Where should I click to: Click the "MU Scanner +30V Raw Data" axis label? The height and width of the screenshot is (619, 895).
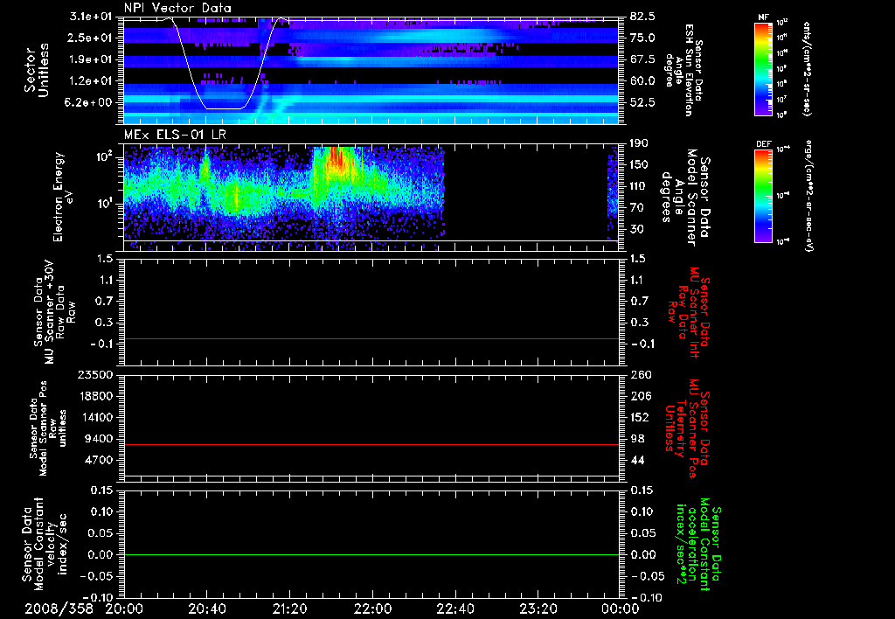[x=54, y=312]
